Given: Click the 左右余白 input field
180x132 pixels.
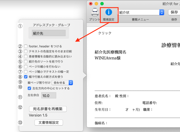Looking at the screenshot, I should pyautogui.click(x=49, y=96).
